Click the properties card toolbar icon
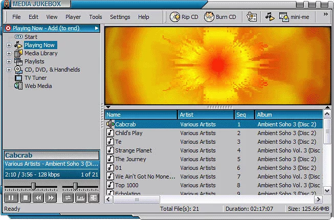The height and width of the screenshot is (220, 334). [252, 17]
